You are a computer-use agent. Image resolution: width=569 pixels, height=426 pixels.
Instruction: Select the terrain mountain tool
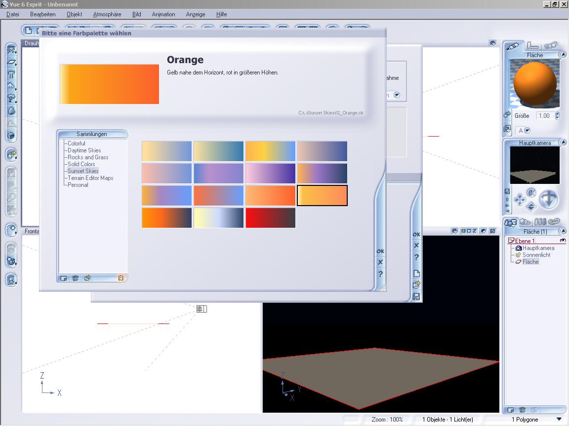pos(11,86)
